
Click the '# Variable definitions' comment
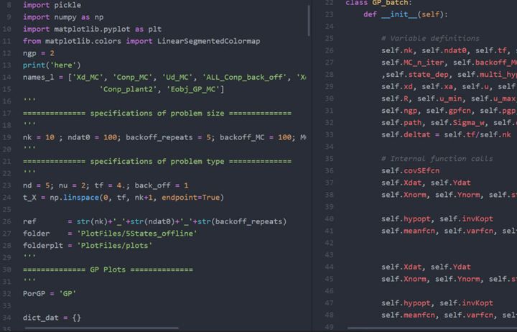point(430,38)
